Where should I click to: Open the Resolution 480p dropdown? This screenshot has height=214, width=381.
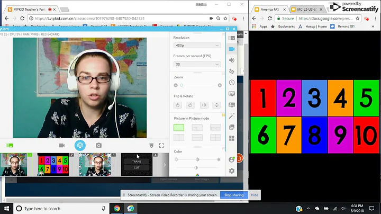click(197, 46)
